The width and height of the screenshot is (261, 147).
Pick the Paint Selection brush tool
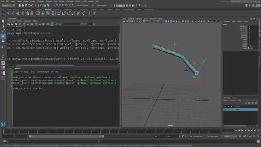(3, 31)
